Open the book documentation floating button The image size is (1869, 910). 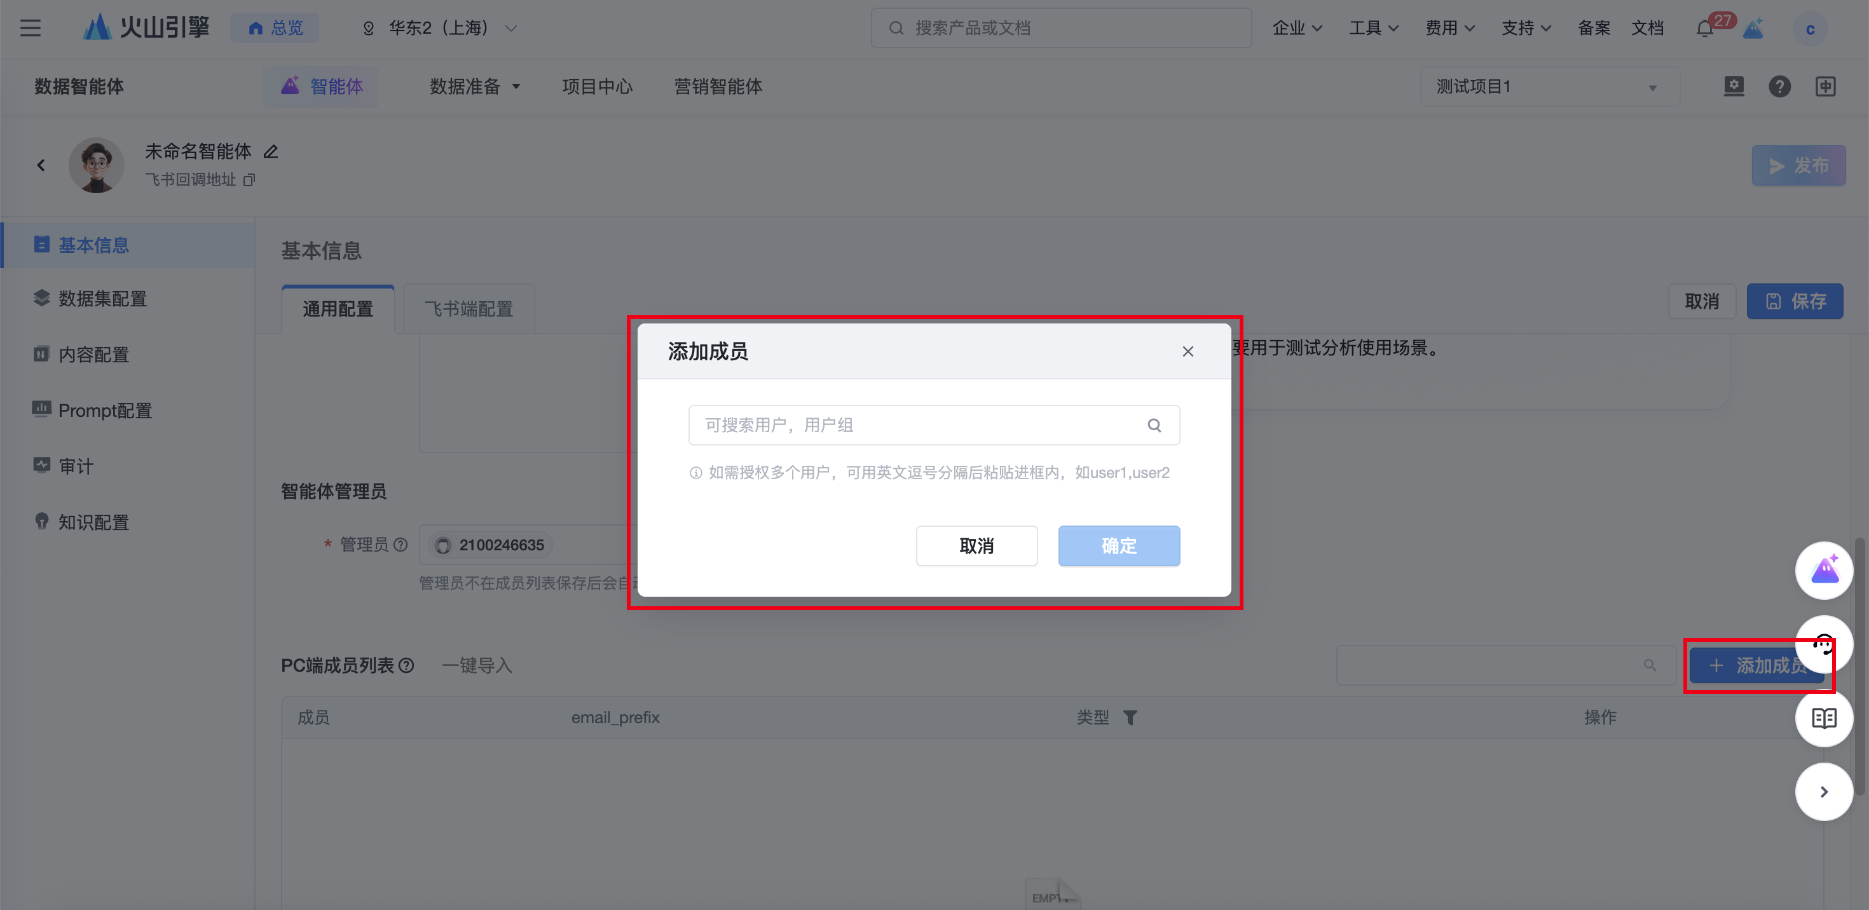[x=1823, y=719]
